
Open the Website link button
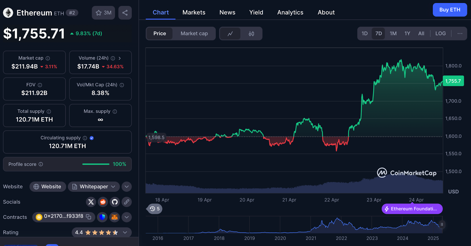pyautogui.click(x=48, y=187)
